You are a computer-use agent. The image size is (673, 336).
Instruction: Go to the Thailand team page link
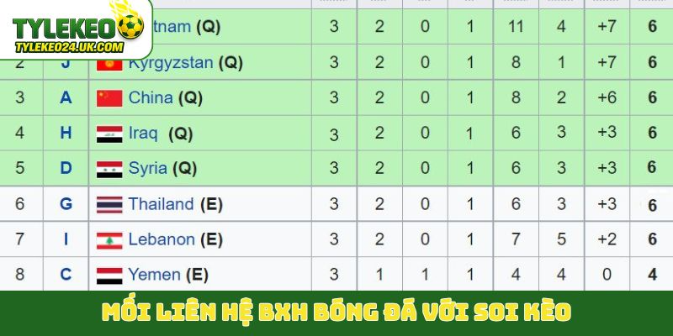[x=161, y=203]
